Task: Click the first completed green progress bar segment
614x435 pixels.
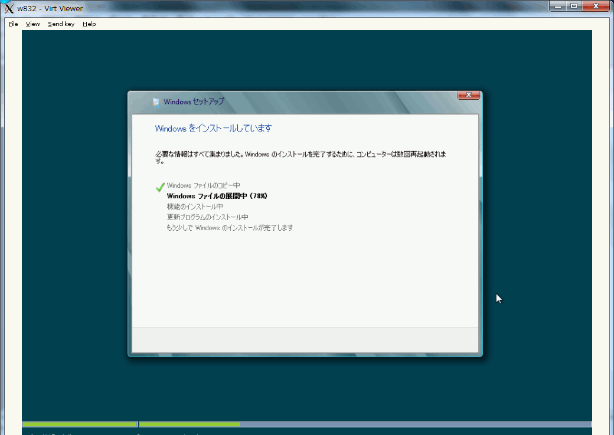Action: pyautogui.click(x=80, y=424)
